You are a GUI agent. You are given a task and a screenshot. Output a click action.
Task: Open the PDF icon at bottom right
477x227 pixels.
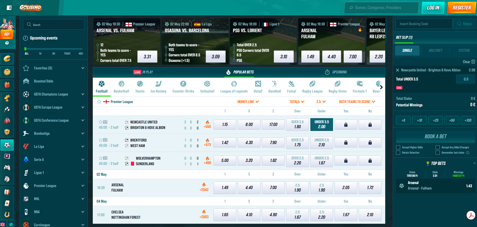click(x=471, y=215)
